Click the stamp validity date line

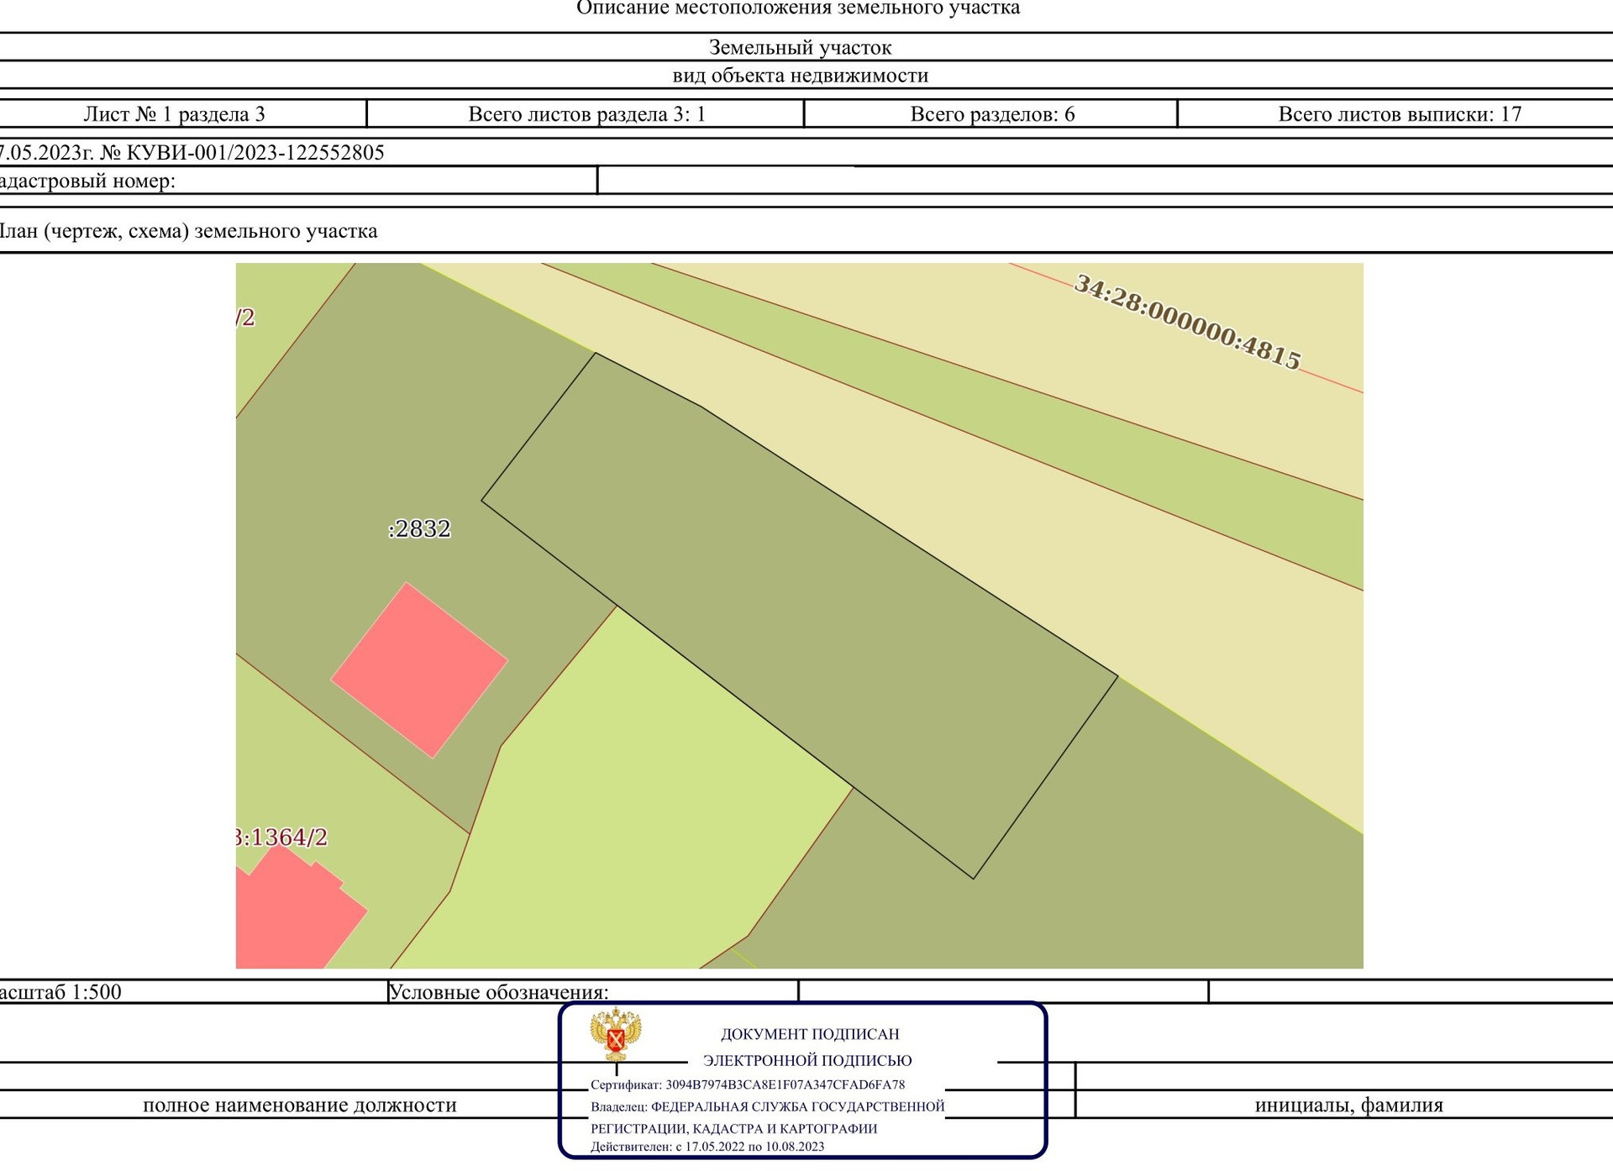tap(707, 1147)
